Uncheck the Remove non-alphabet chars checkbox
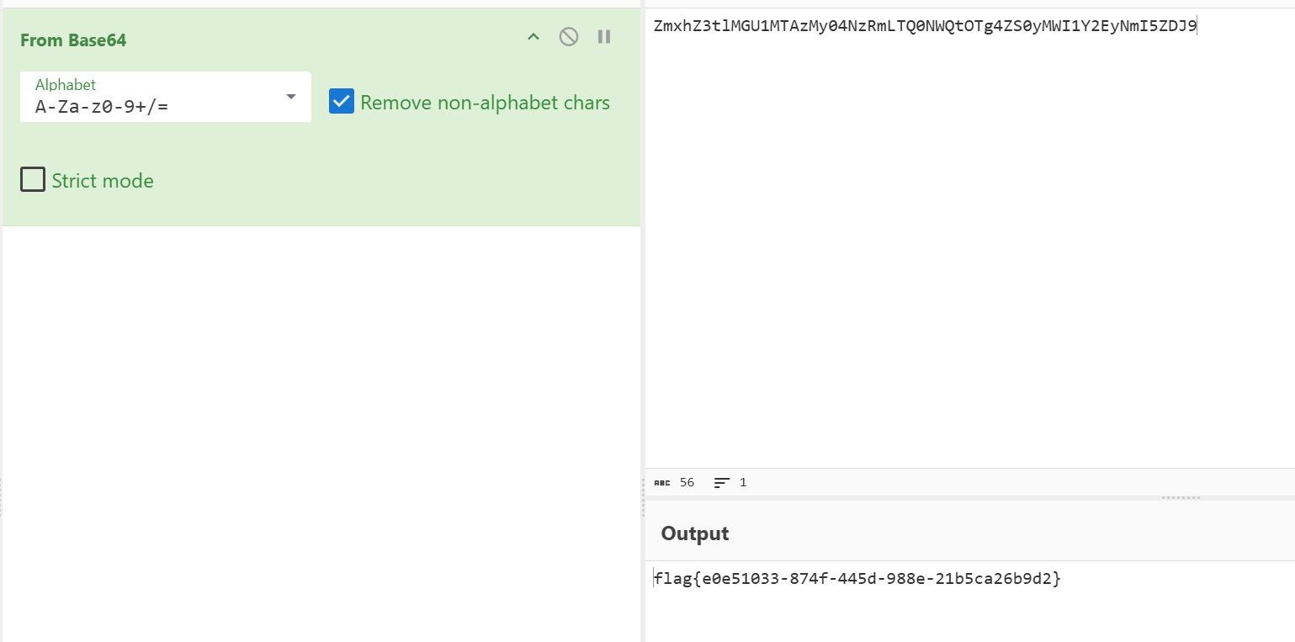This screenshot has width=1295, height=642. pos(342,102)
